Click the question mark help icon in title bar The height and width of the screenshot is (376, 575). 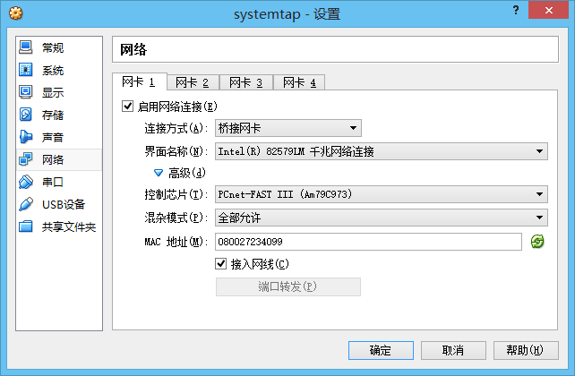[x=516, y=10]
